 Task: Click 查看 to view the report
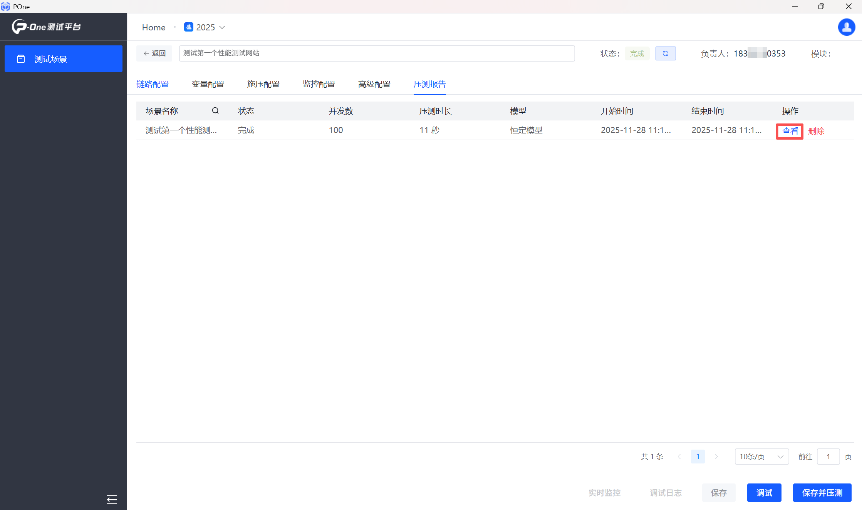click(790, 131)
